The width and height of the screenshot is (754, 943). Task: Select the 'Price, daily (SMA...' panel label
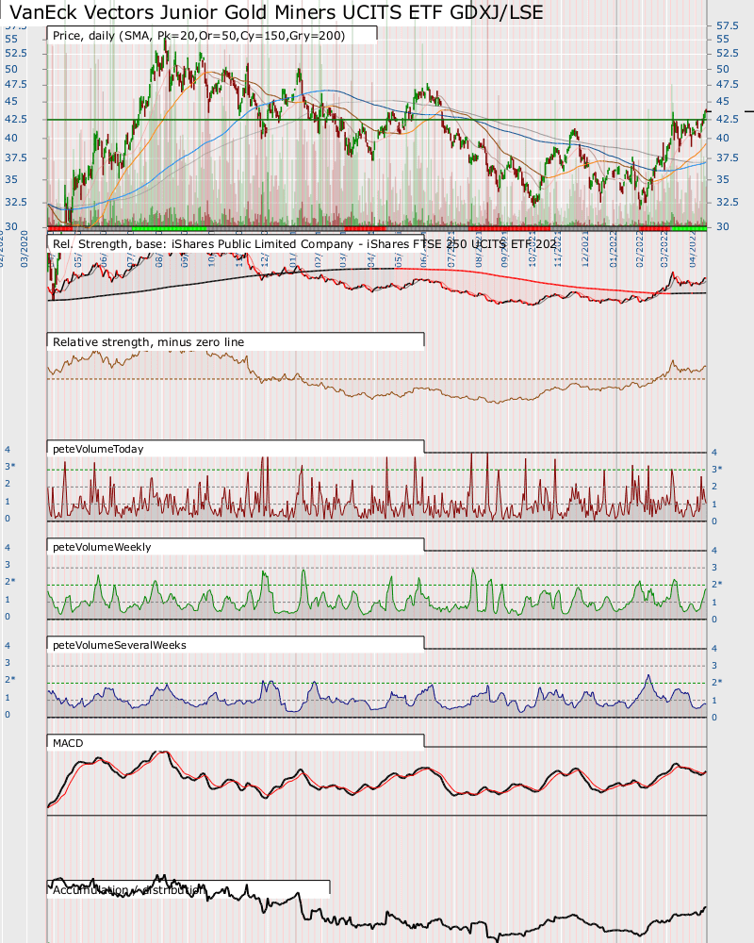pyautogui.click(x=199, y=36)
